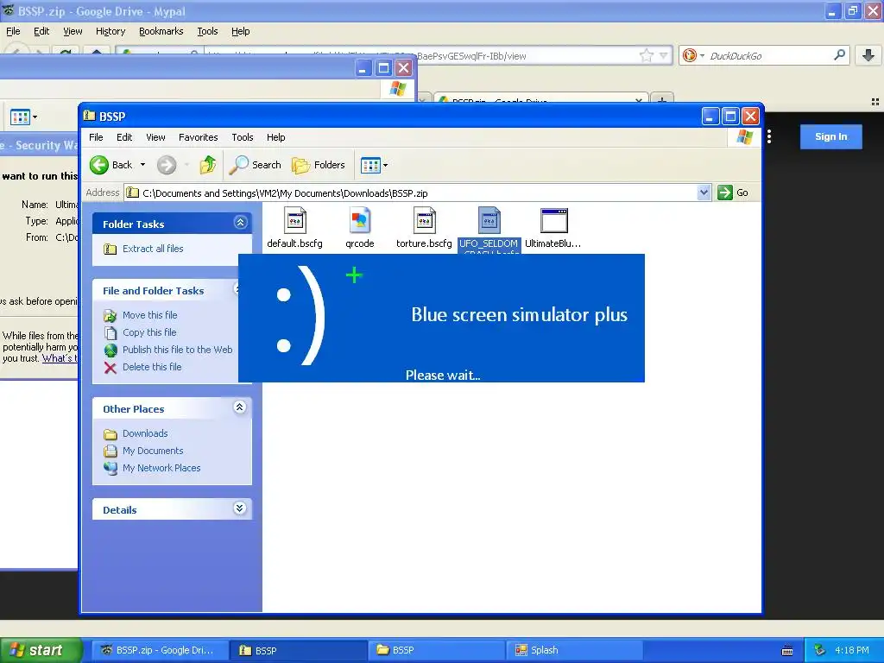Switch to BSSP folder taskbar item
884x663 pixels.
[x=437, y=650]
